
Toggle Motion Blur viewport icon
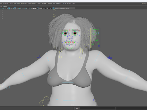click(x=24, y=8)
